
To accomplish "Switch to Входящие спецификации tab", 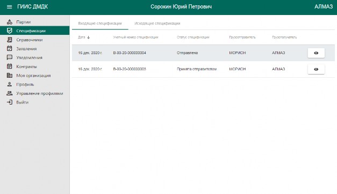I will (100, 24).
